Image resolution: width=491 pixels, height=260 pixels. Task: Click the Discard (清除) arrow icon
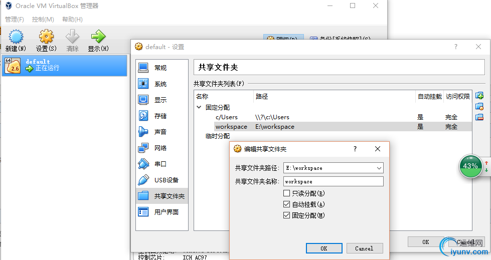pos(72,37)
